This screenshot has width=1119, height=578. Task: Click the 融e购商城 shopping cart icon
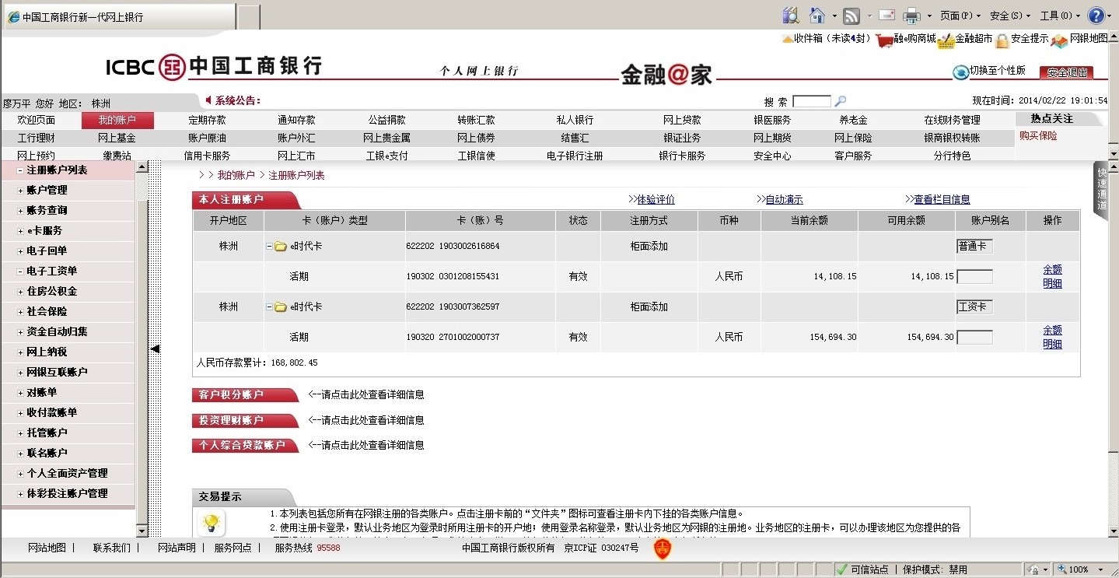click(883, 40)
